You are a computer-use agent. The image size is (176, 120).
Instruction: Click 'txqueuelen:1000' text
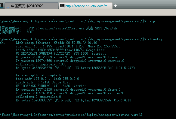[53, 64]
